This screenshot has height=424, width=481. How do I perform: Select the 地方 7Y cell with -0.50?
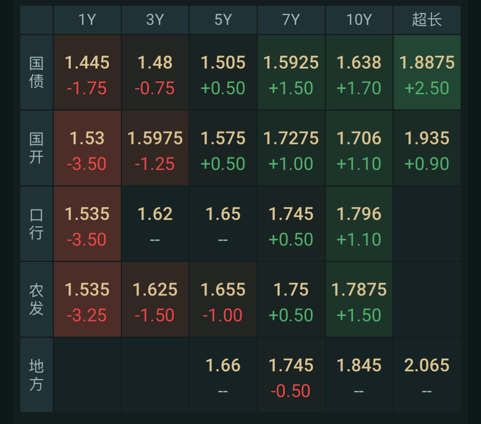[x=291, y=375]
